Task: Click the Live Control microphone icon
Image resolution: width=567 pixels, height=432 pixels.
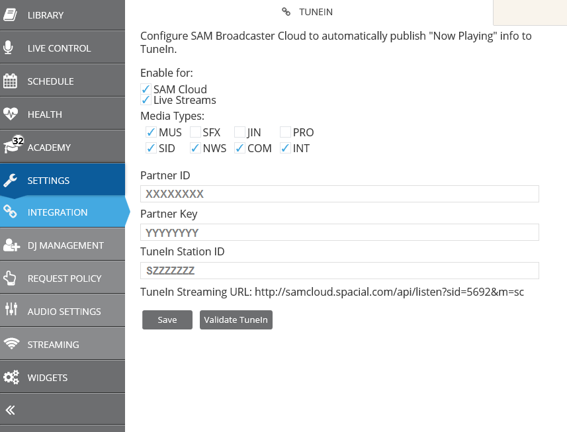Action: [8, 48]
